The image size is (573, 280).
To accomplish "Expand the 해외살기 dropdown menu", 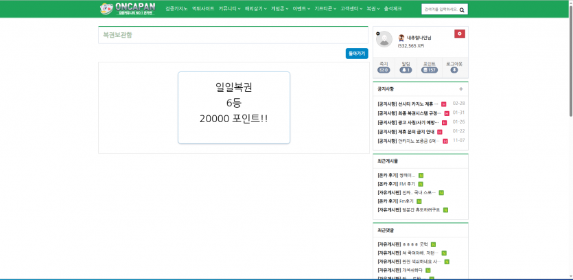I will (x=256, y=8).
